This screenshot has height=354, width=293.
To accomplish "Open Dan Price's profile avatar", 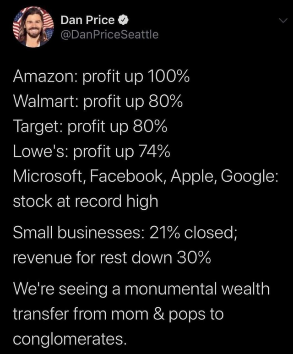I will pos(33,27).
